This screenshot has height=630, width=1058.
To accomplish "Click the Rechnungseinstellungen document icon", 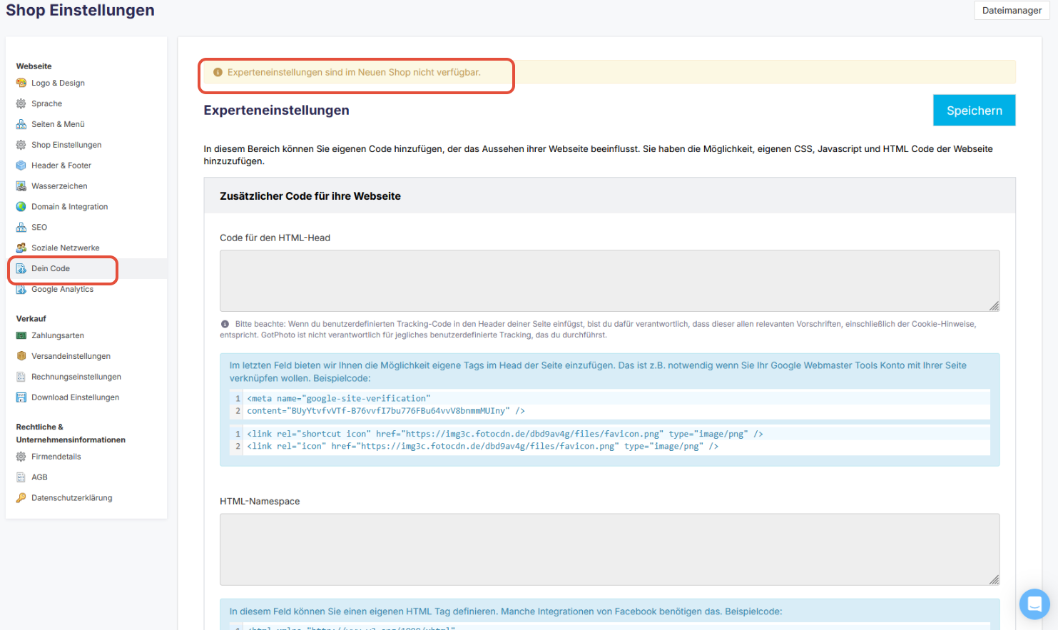I will tap(21, 377).
